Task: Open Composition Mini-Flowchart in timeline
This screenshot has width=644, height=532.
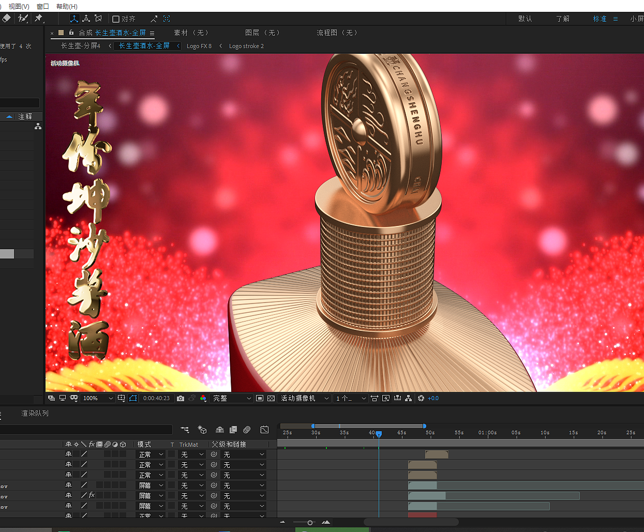Action: coord(185,430)
